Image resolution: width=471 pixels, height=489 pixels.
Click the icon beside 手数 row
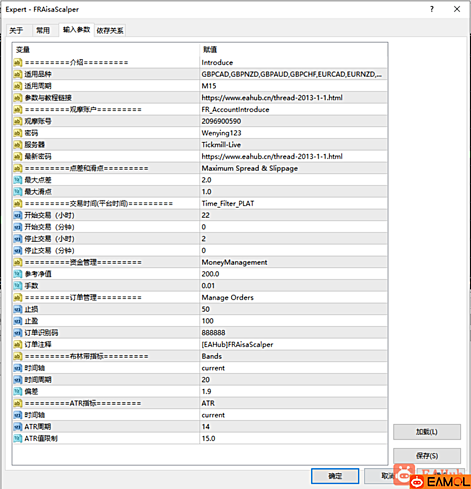click(18, 286)
